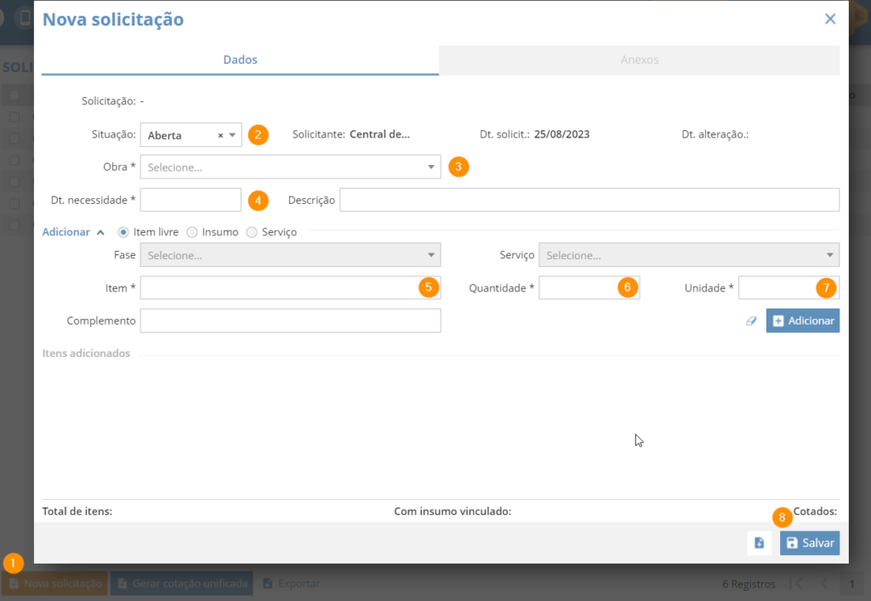Click the Dt. solicit. date 25/08/2023
871x601 pixels.
pyautogui.click(x=561, y=134)
